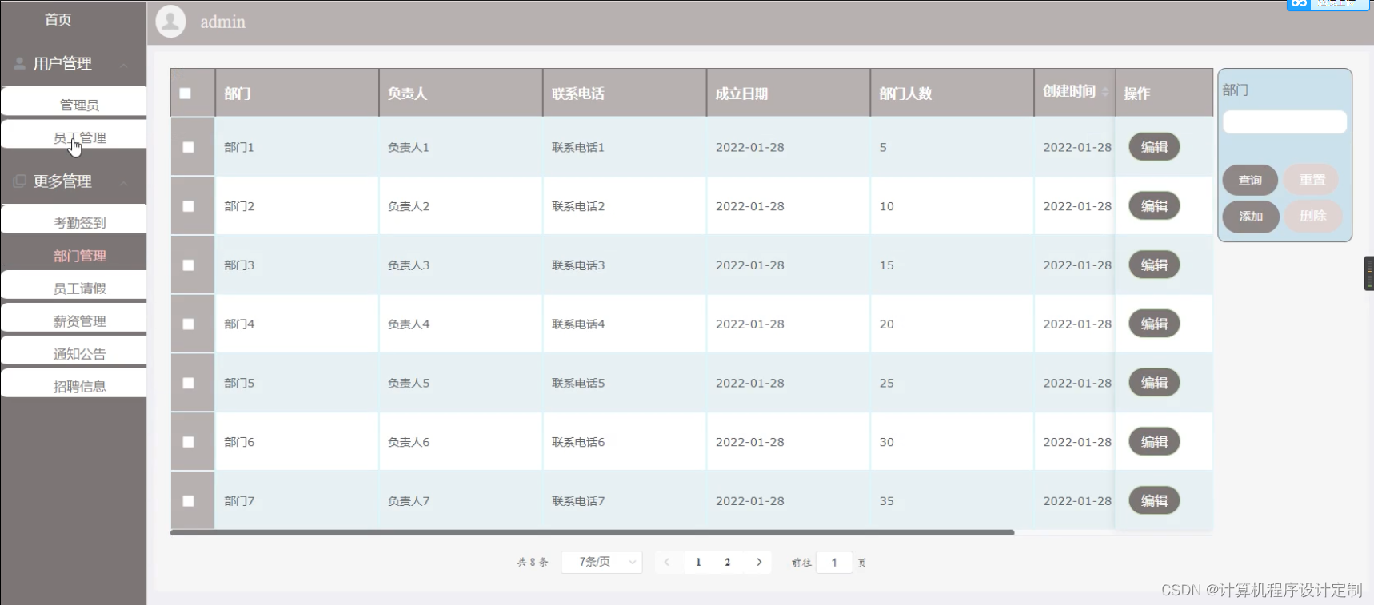Open the 首页 menu item
This screenshot has height=605, width=1374.
pyautogui.click(x=58, y=19)
